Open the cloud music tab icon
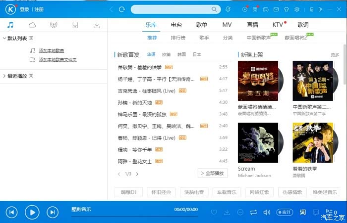The image size is (347, 223). (x=32, y=25)
